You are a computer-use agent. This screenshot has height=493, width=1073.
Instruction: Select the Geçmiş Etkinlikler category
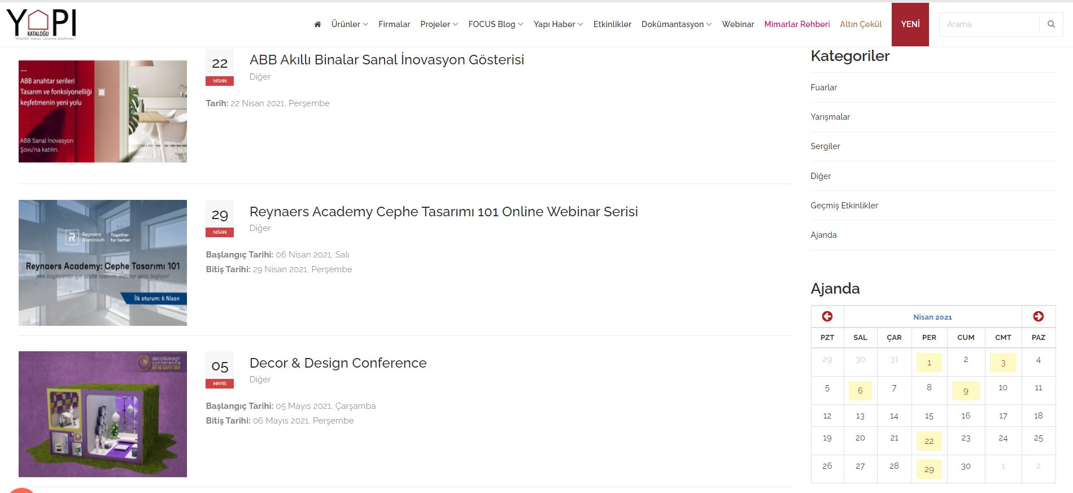click(x=844, y=206)
